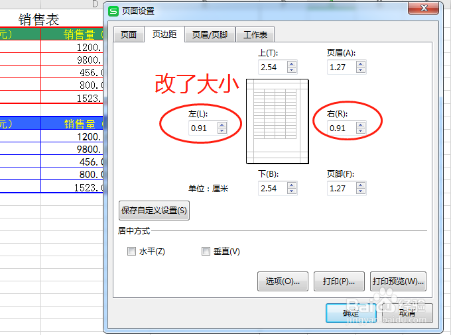Select blue 销售量 header cell in spreadsheet

[72, 124]
